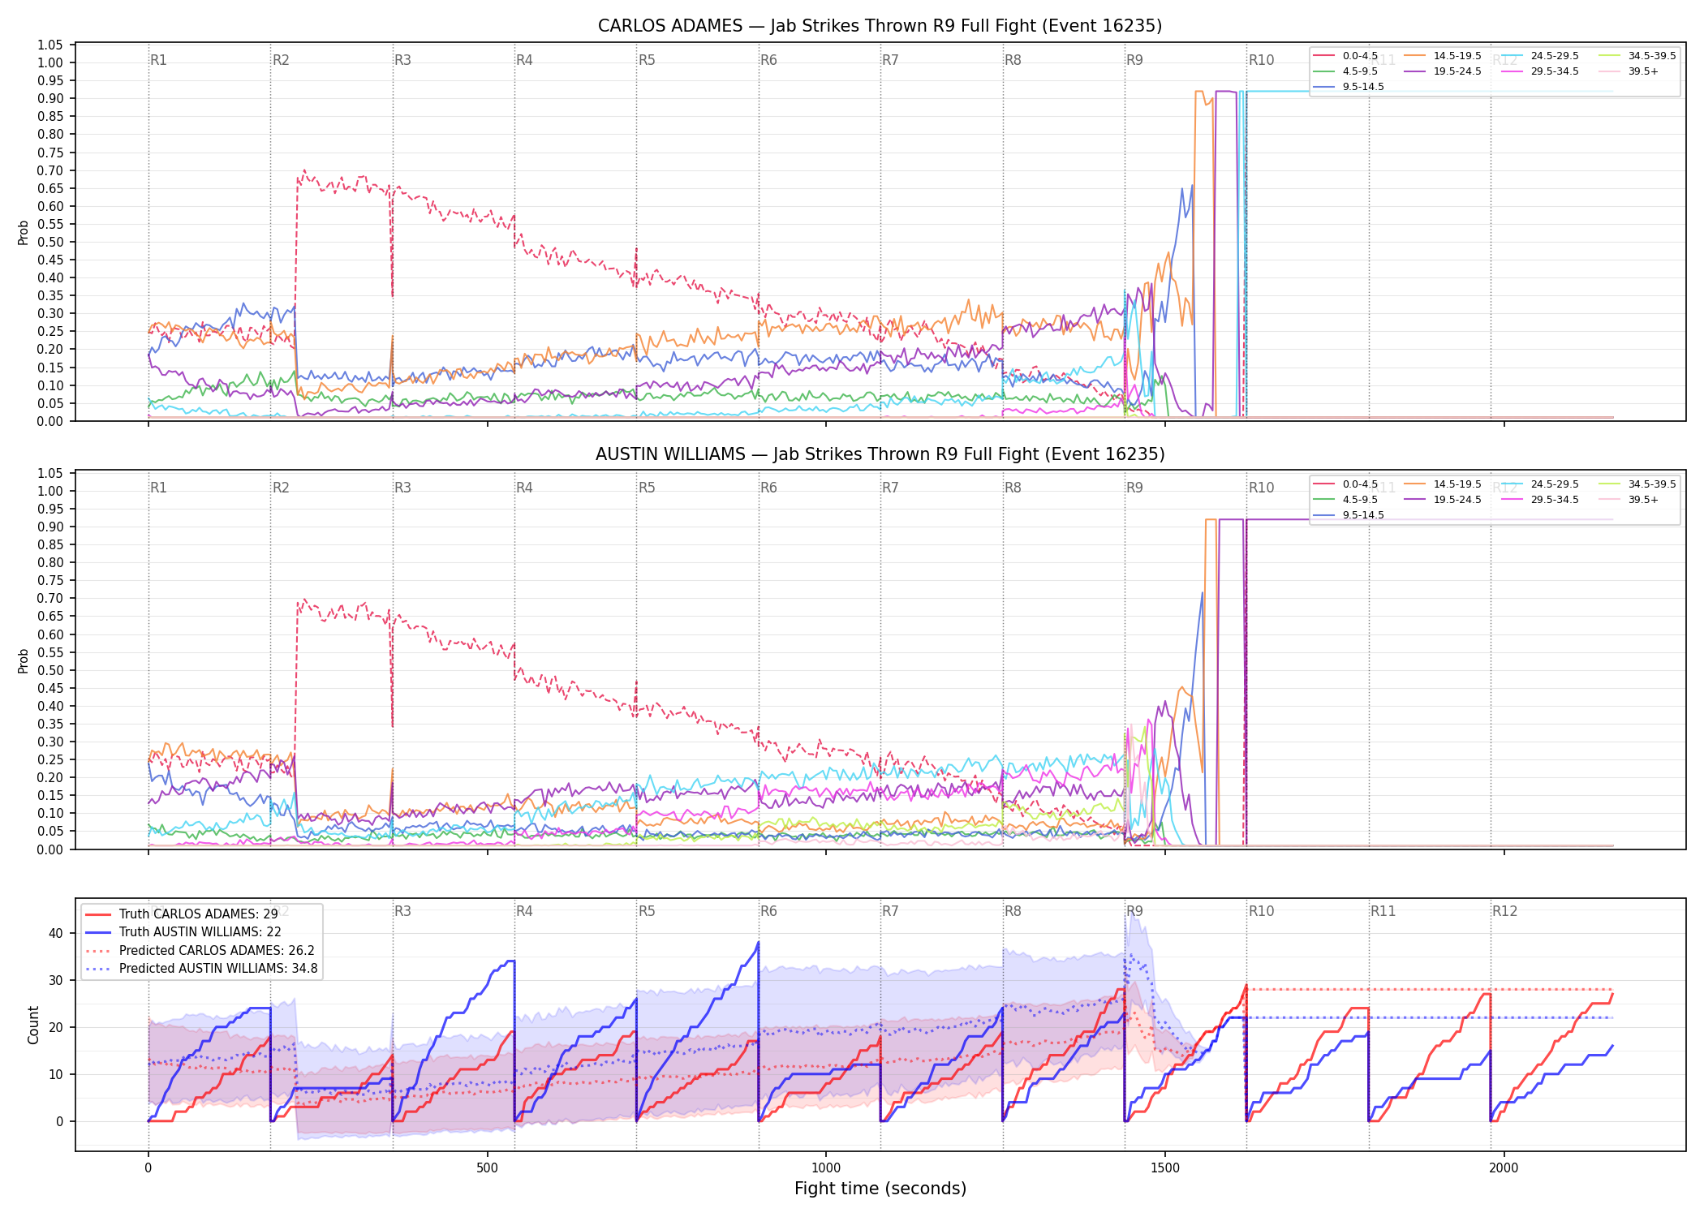Click R7 round marker in Adames chart
This screenshot has width=1704, height=1217.
pos(890,60)
